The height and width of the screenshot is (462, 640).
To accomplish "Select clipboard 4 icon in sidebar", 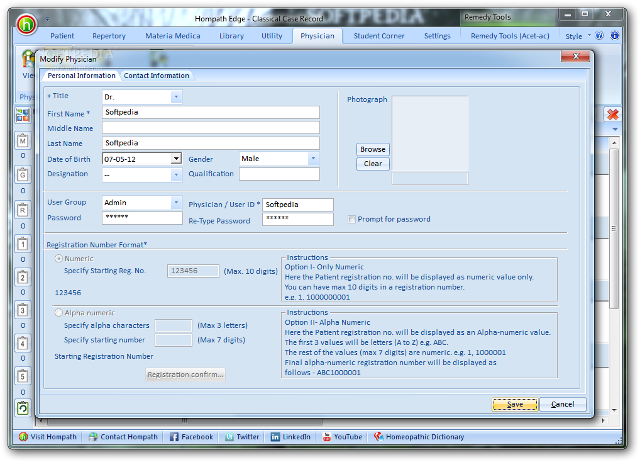I will pyautogui.click(x=23, y=343).
